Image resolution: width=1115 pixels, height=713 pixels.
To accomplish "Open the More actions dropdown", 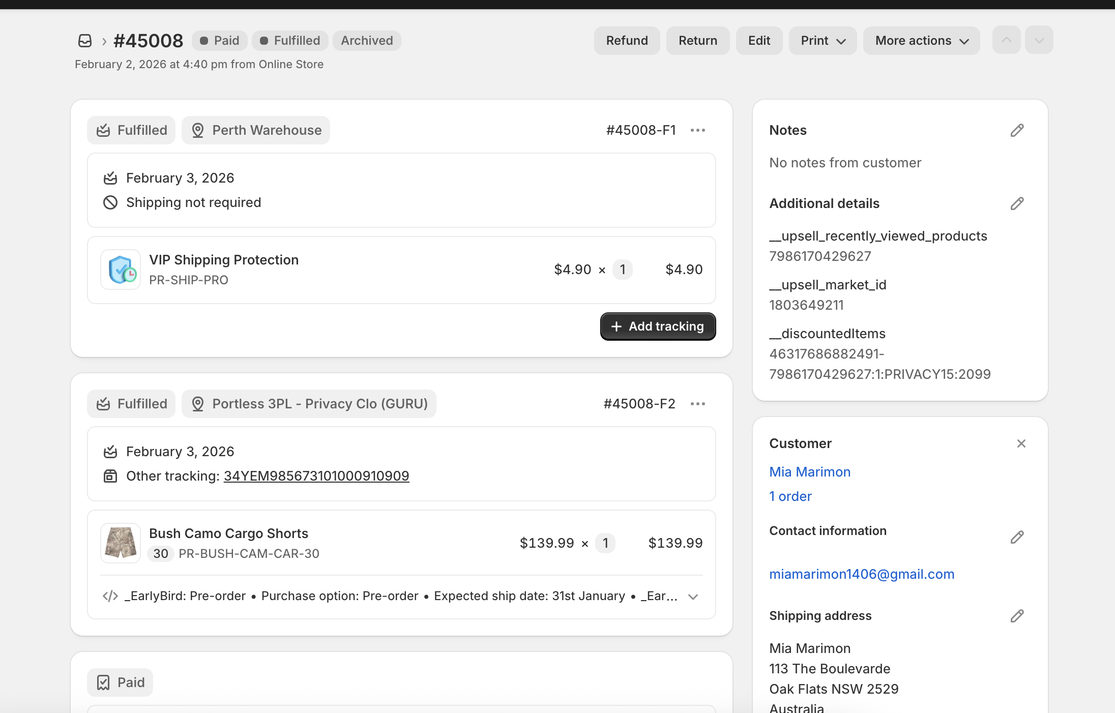I will pos(921,41).
